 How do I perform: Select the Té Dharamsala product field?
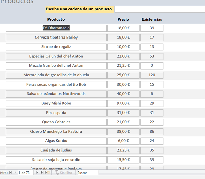pos(56,28)
